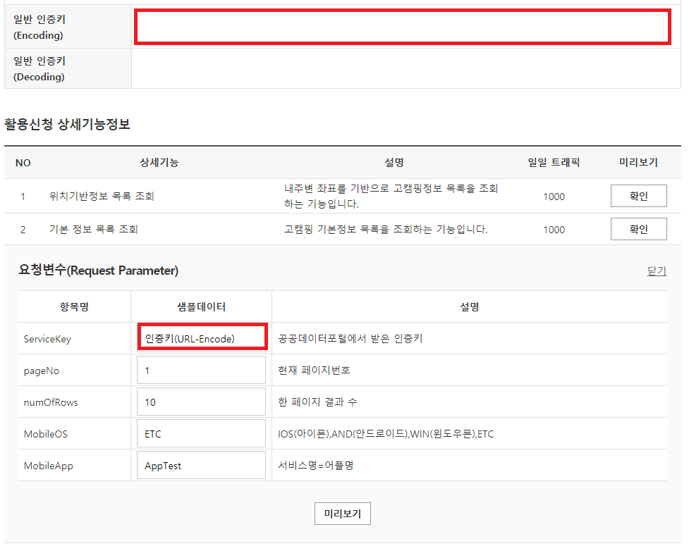The width and height of the screenshot is (689, 546).
Task: Click the IOS/AND/WIN/ETC description text
Action: click(x=386, y=434)
